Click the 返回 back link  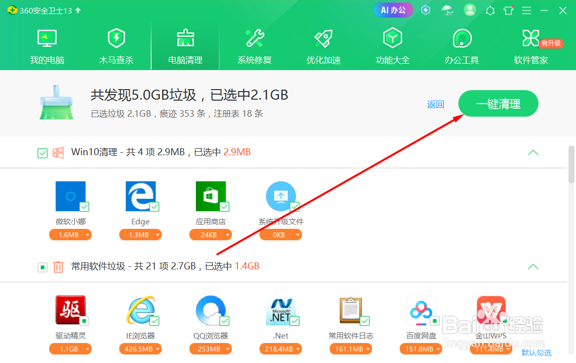pyautogui.click(x=435, y=104)
